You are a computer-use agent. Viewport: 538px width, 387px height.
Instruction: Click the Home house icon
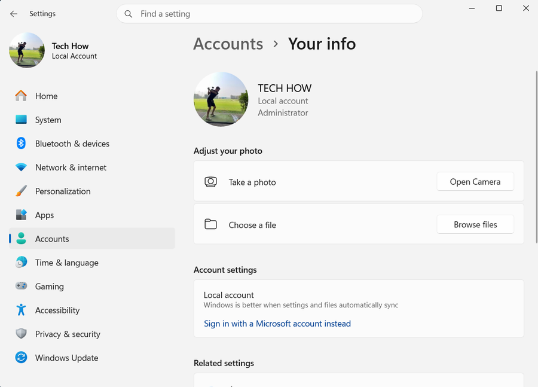click(21, 96)
